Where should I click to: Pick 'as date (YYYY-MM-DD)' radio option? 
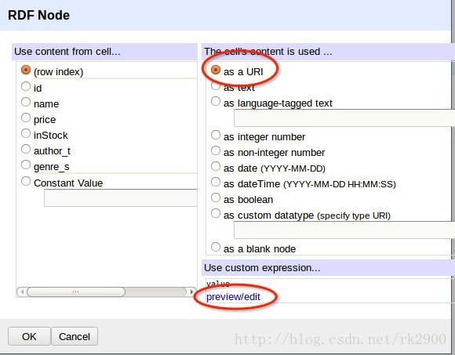tap(216, 166)
